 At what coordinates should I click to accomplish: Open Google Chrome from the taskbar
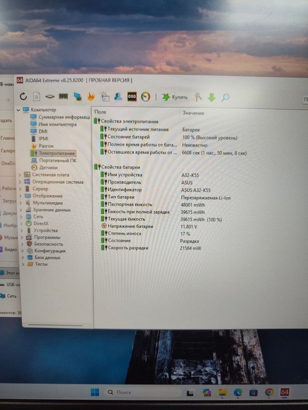[x=269, y=392]
